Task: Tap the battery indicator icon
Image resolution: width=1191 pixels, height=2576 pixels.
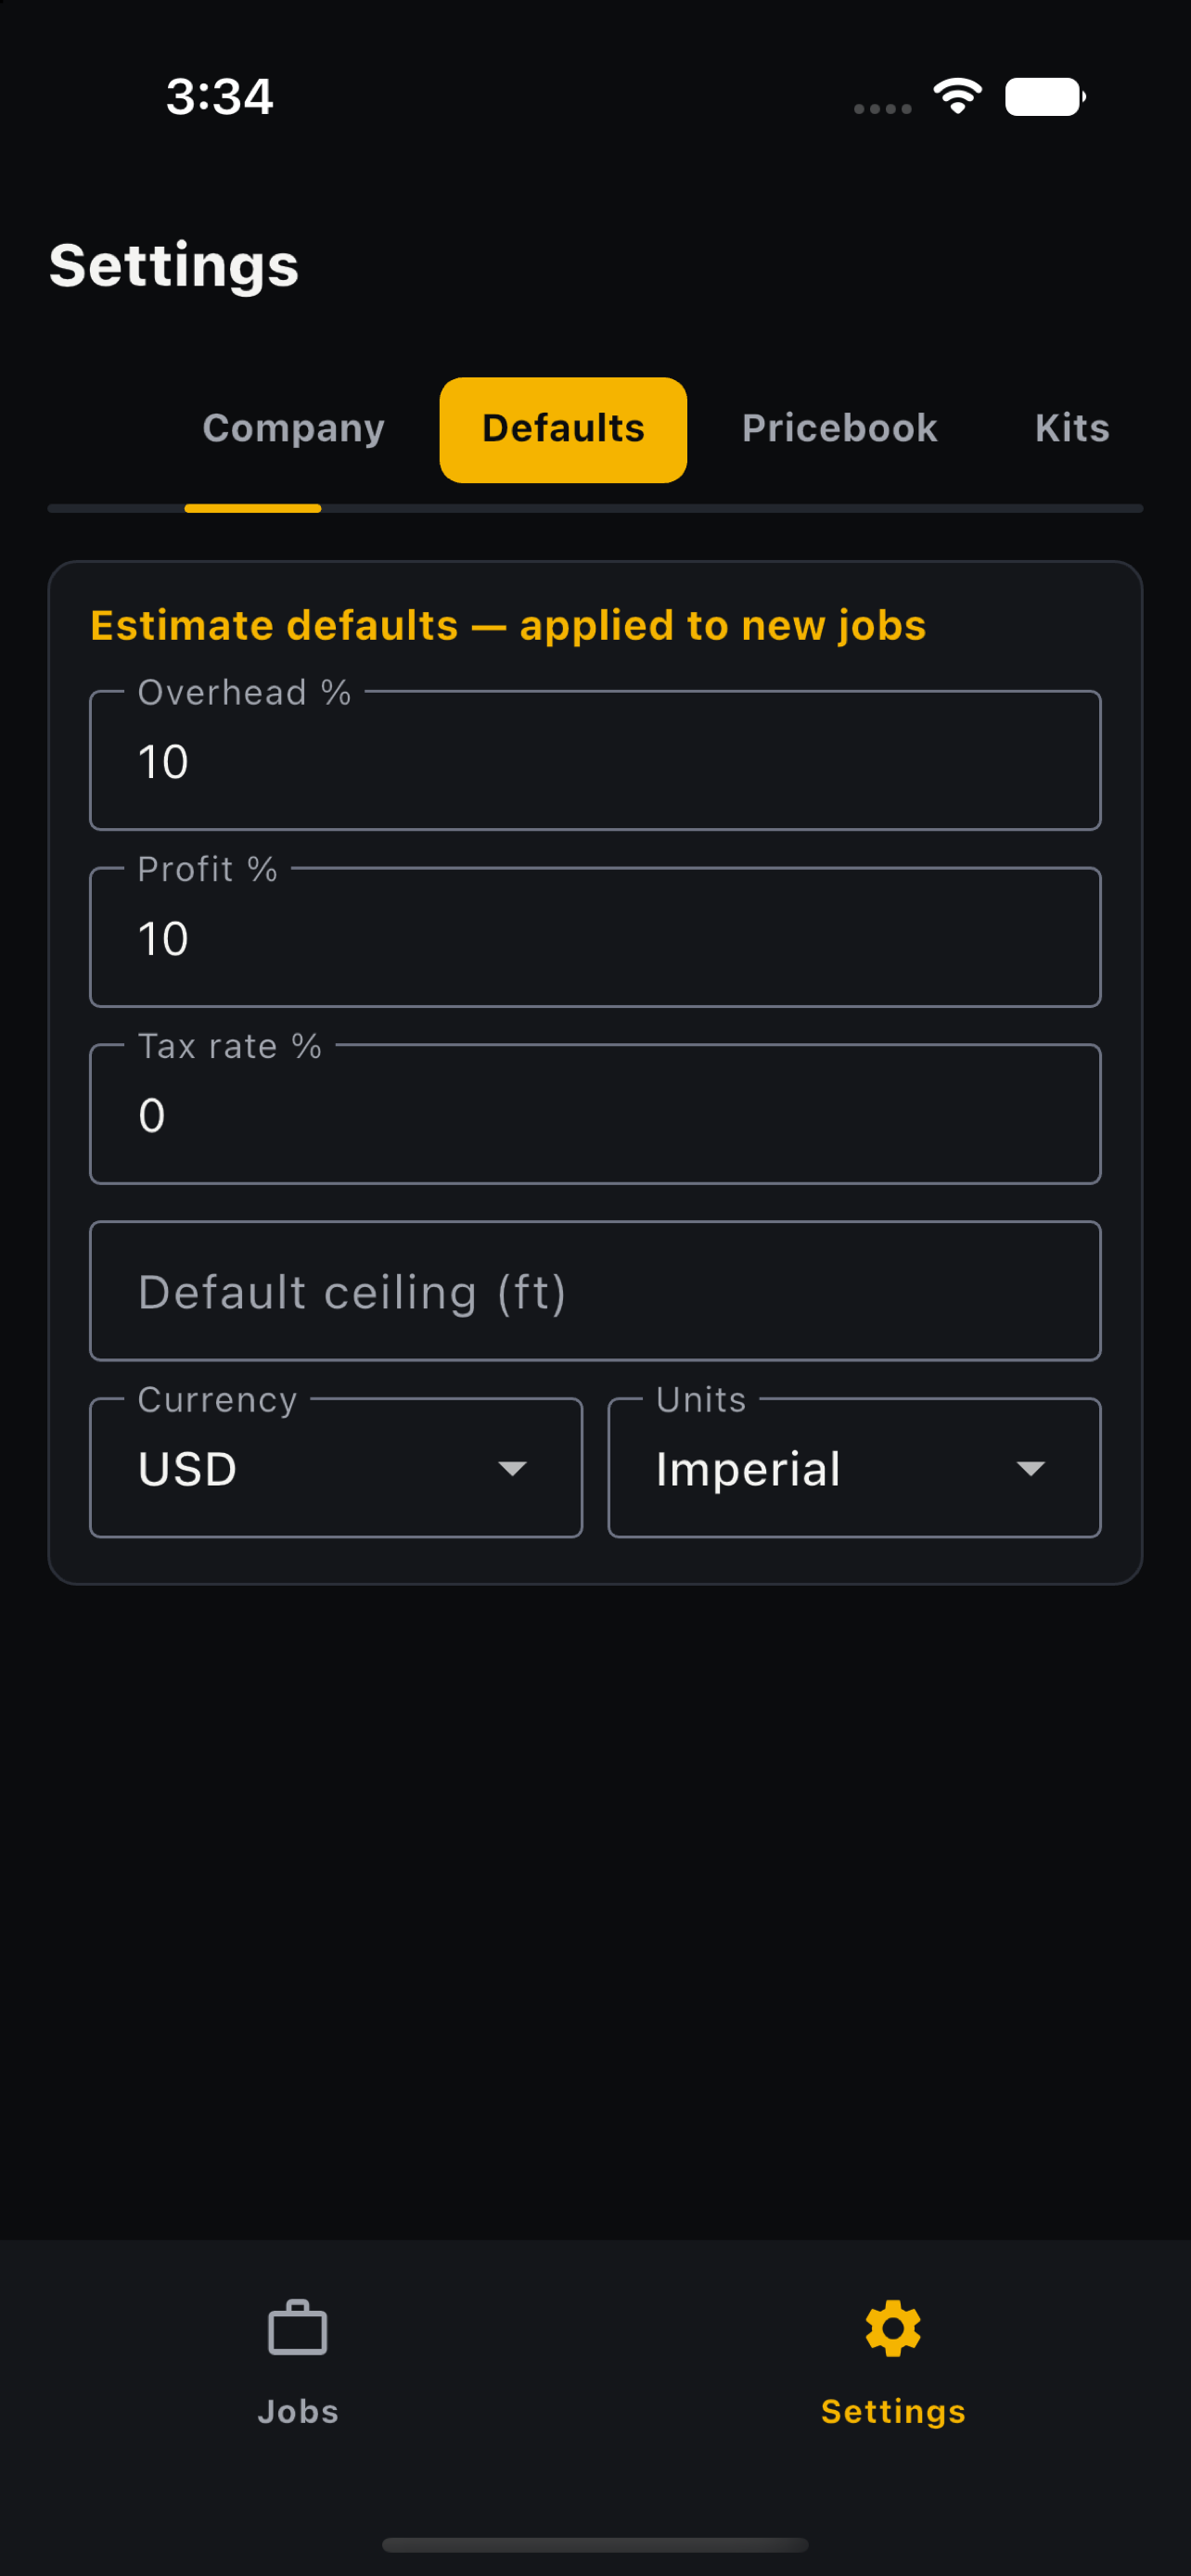Action: coord(1045,97)
